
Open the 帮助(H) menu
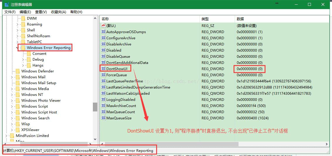point(76,12)
